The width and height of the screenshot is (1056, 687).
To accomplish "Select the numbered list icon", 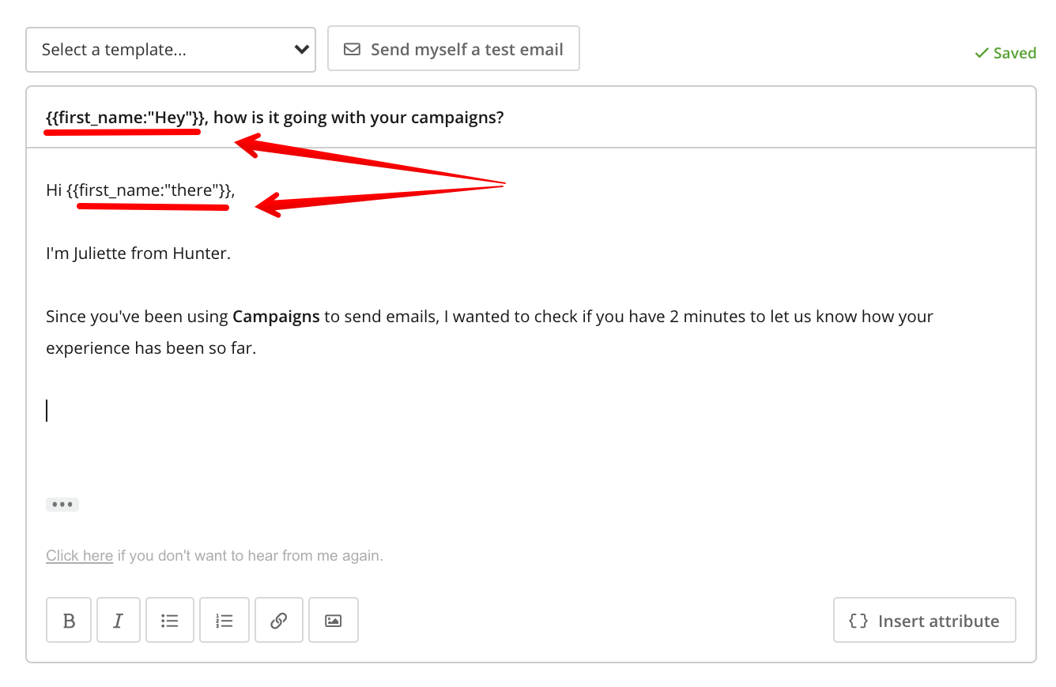I will point(224,620).
